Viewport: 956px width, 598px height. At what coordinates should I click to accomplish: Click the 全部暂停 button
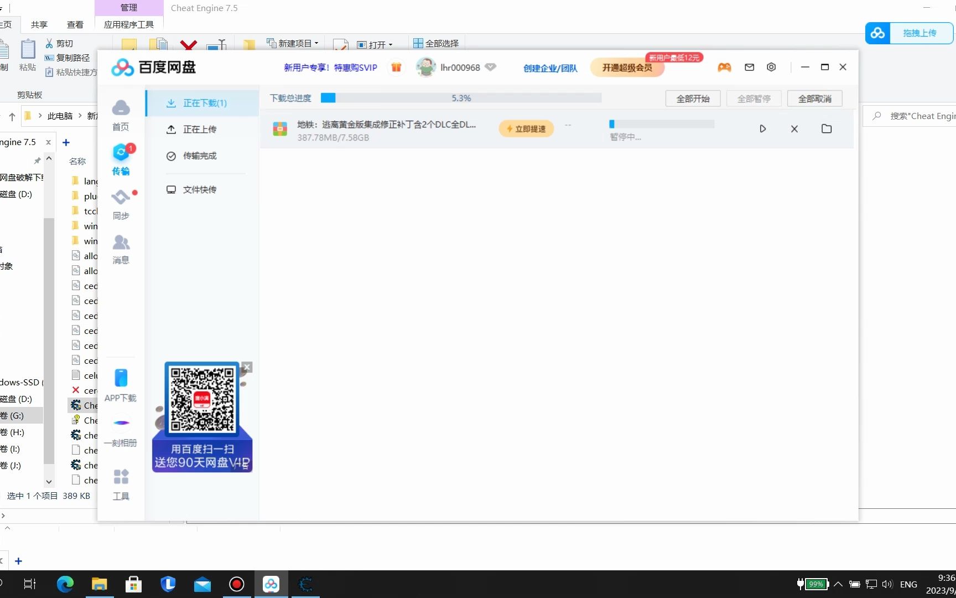(x=754, y=99)
